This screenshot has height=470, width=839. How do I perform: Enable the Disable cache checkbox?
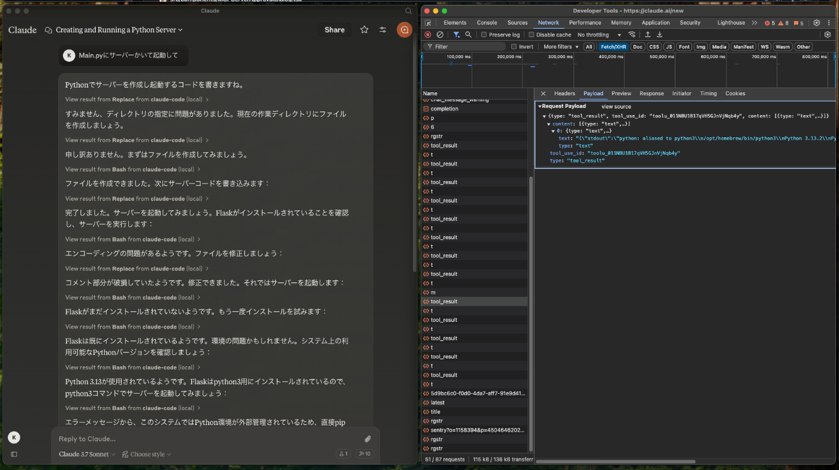(532, 35)
